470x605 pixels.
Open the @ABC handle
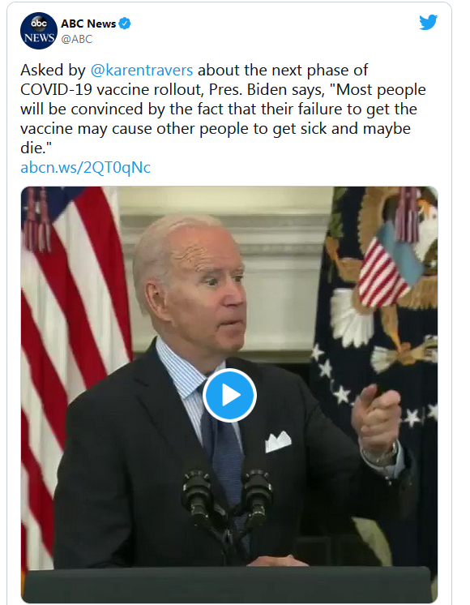pos(77,39)
